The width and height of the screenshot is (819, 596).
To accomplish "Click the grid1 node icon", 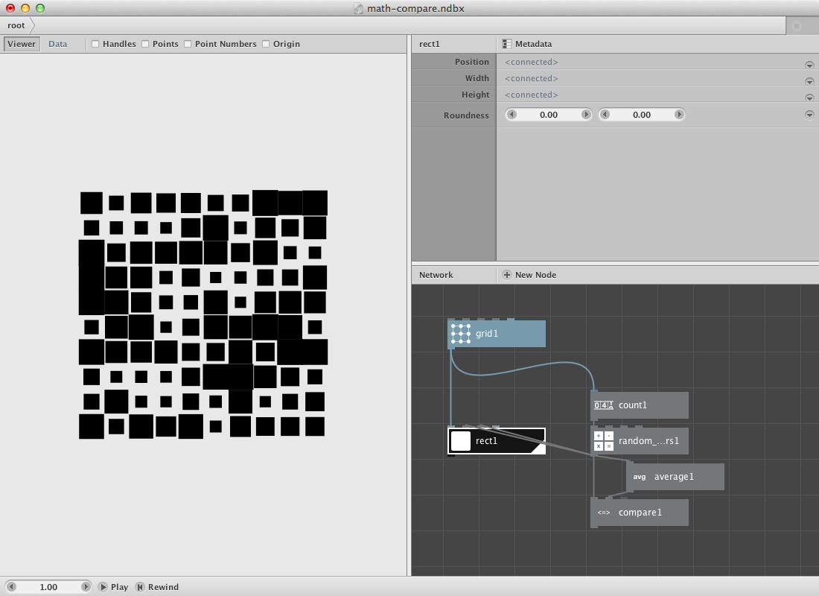I will (x=461, y=334).
